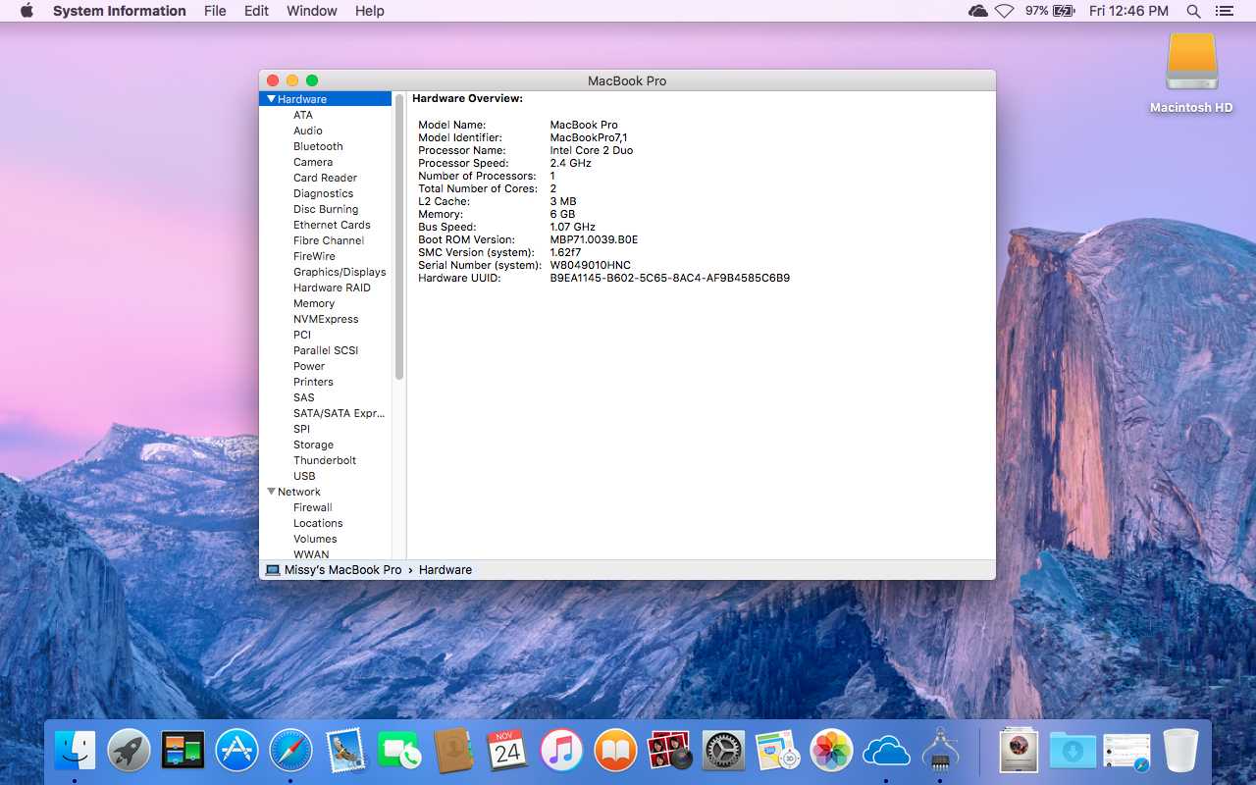1256x785 pixels.
Task: Open Maps from the Dock
Action: point(778,751)
